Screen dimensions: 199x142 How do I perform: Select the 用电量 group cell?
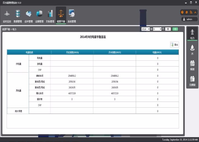[18, 90]
